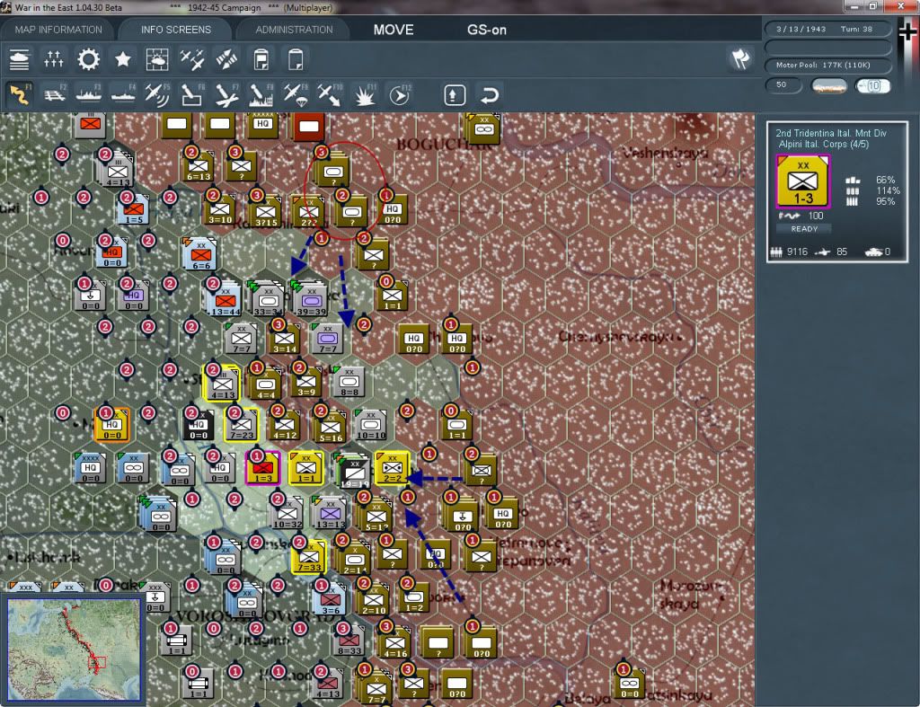Select the 19=19 unit stack

(x=353, y=471)
